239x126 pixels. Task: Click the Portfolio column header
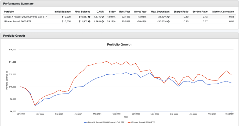(9, 12)
